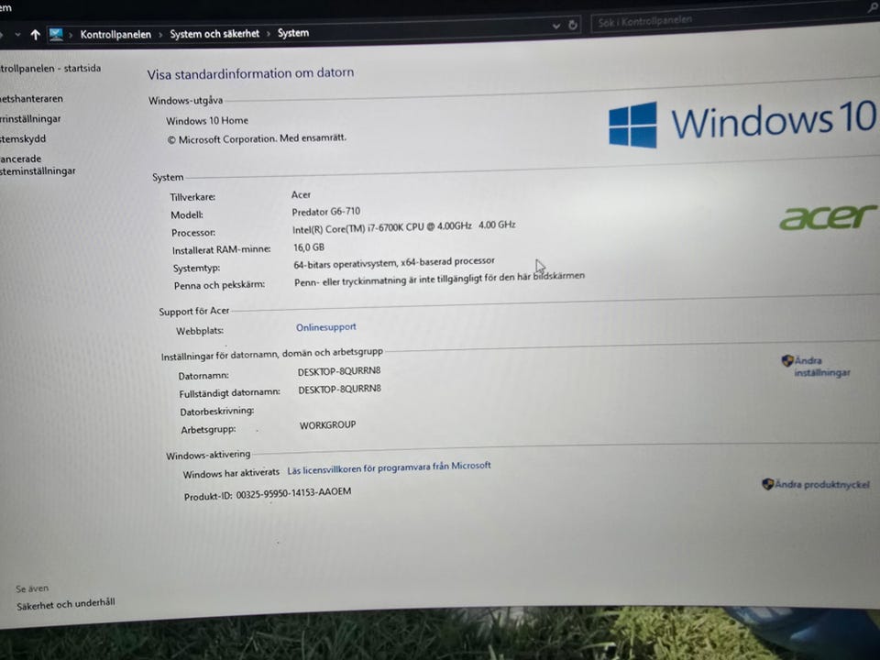Open Fjärrinställningar in the sidebar
Viewport: 880px width, 660px height.
point(30,119)
